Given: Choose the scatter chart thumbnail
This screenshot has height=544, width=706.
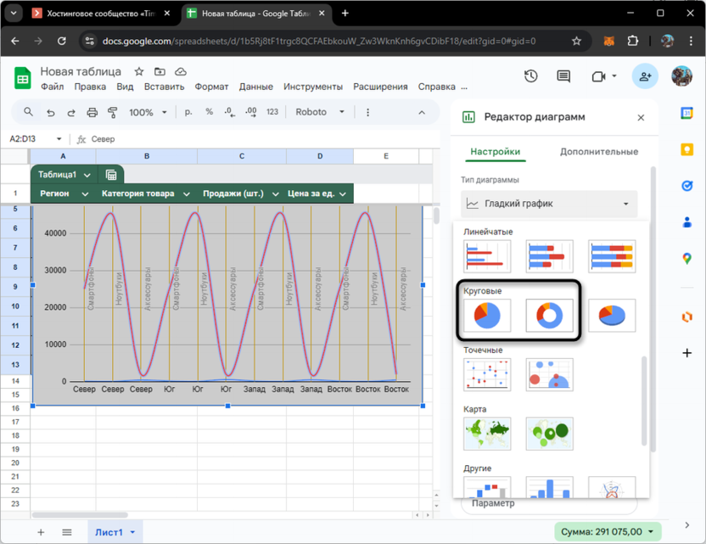Looking at the screenshot, I should tap(487, 375).
